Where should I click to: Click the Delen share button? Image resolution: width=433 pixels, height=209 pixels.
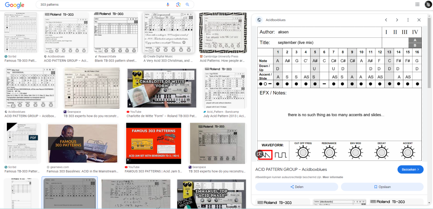(297, 187)
